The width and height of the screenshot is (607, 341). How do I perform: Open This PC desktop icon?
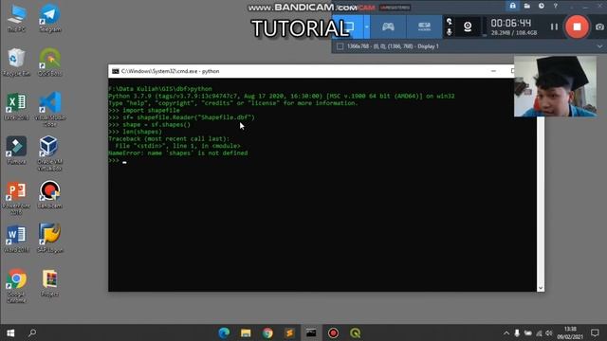[x=17, y=18]
